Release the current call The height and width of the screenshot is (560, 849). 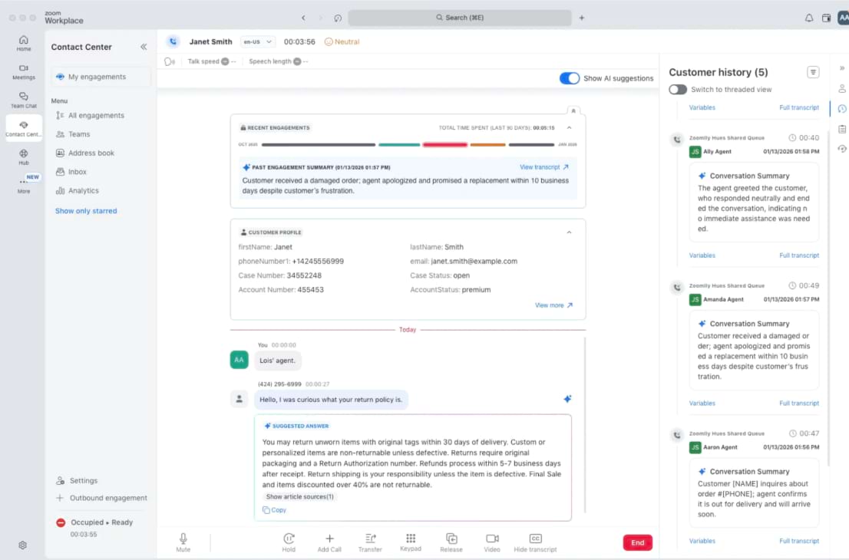[451, 541]
